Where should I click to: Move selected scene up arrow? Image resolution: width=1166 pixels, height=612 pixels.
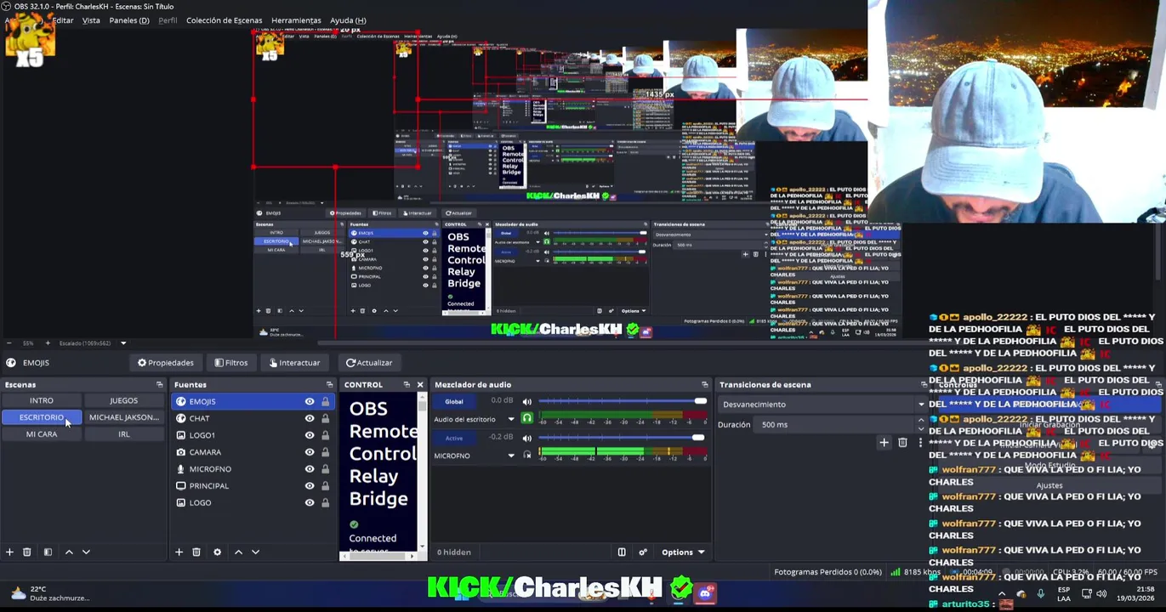tap(69, 552)
